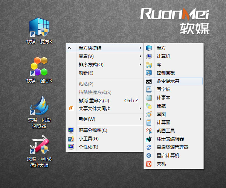Choose 查看(V) from the context menu
This screenshot has height=188, width=226.
(x=105, y=56)
